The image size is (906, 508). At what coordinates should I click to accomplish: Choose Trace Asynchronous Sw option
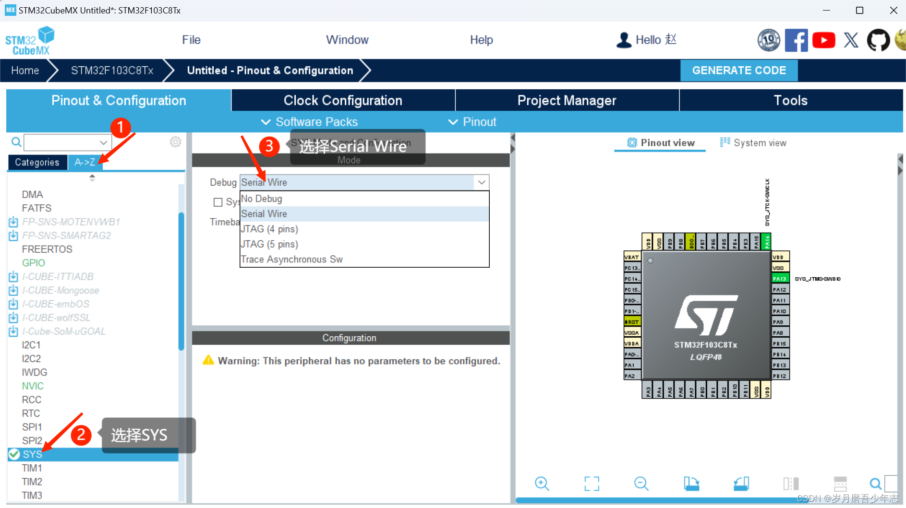click(x=364, y=260)
